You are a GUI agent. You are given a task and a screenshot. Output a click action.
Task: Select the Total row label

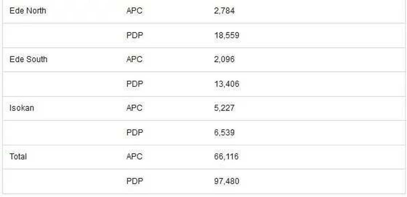18,156
